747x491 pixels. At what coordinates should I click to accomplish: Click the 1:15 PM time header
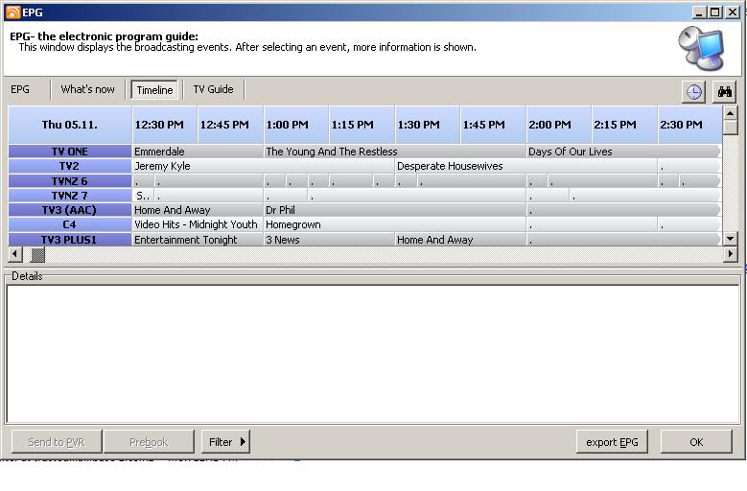[x=362, y=125]
